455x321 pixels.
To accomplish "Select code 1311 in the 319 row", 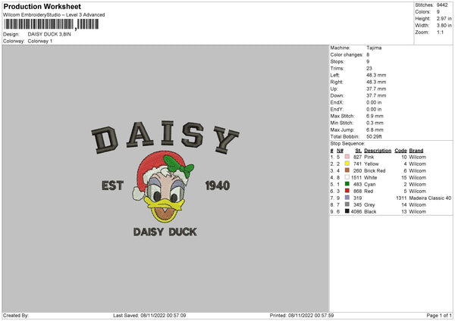I will (x=401, y=198).
